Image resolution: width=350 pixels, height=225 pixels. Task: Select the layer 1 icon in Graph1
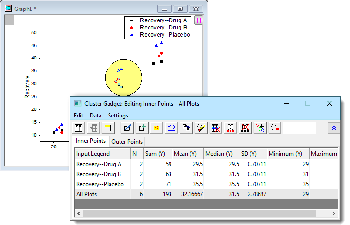pyautogui.click(x=9, y=20)
